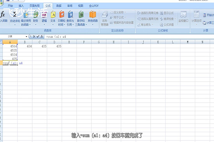
Task: Toggle Show Formulas
Action: click(x=167, y=13)
